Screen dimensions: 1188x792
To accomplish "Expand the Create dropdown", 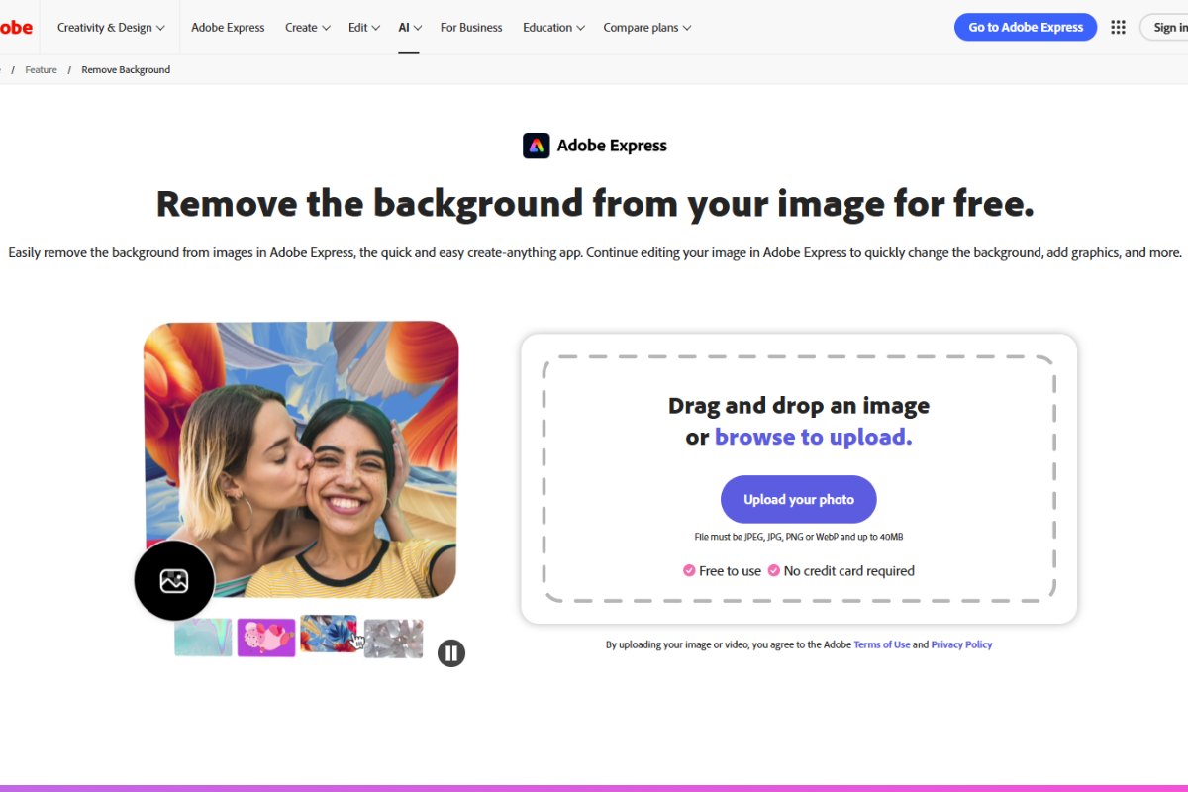I will 307,28.
